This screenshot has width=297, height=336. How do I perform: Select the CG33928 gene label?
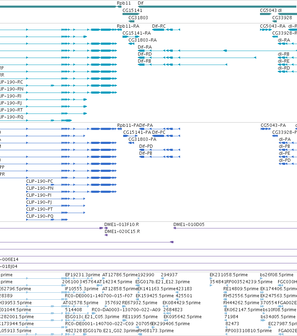tap(282, 17)
